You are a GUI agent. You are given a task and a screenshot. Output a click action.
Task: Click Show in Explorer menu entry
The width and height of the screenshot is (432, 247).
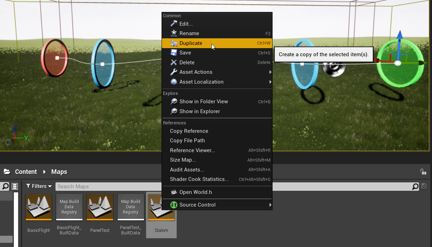(x=199, y=111)
